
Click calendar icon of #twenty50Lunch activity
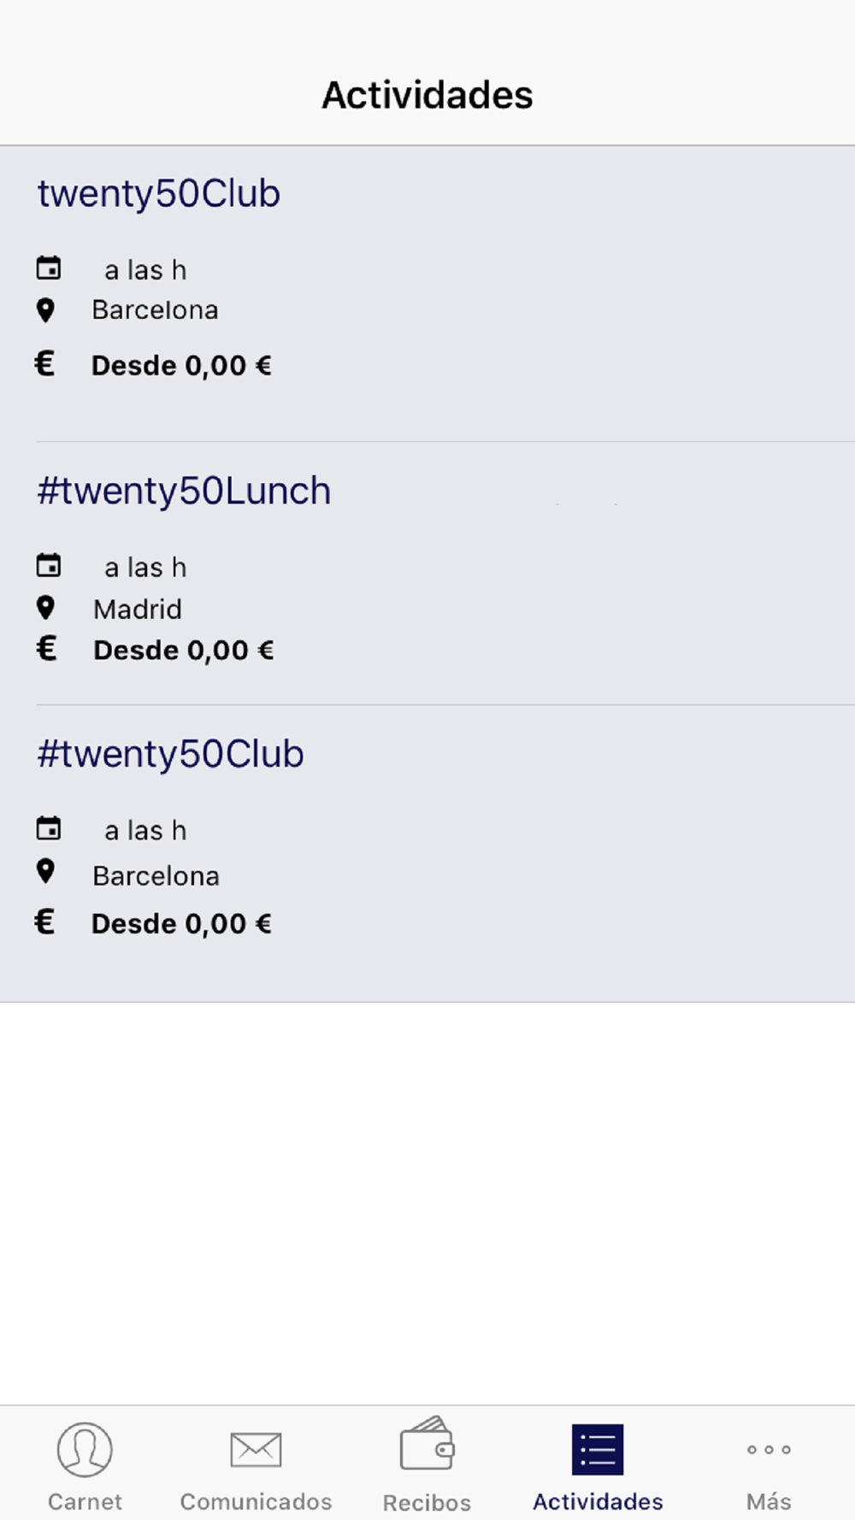[x=49, y=565]
